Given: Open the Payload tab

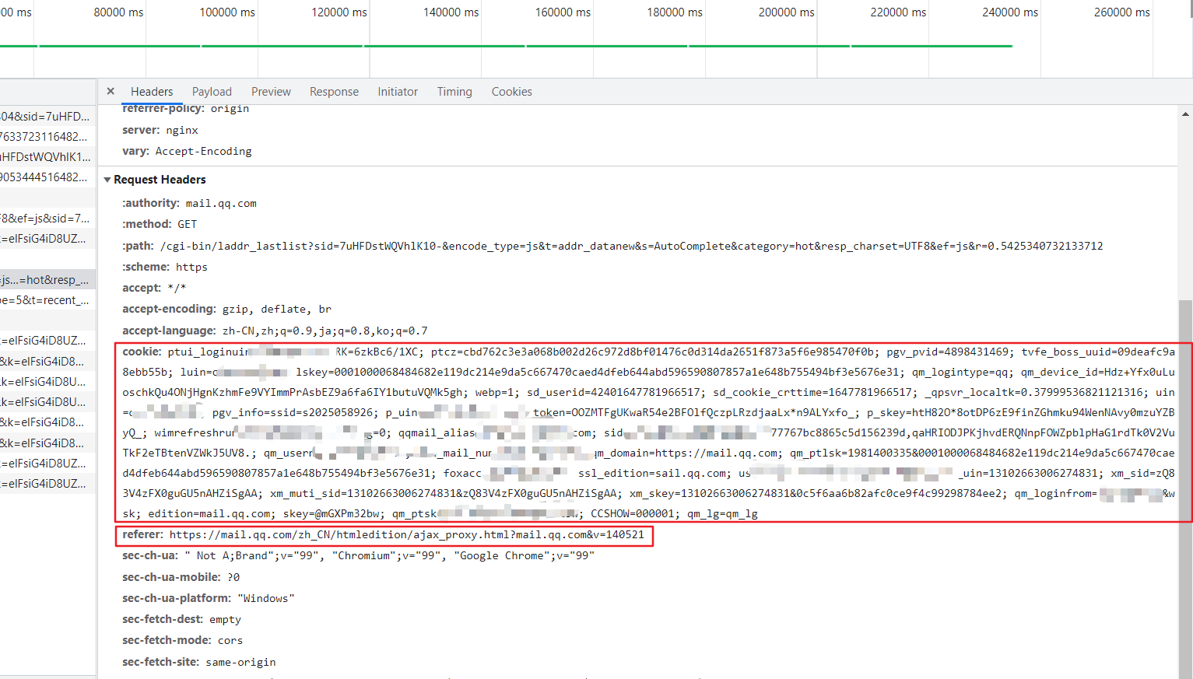Looking at the screenshot, I should click(212, 92).
